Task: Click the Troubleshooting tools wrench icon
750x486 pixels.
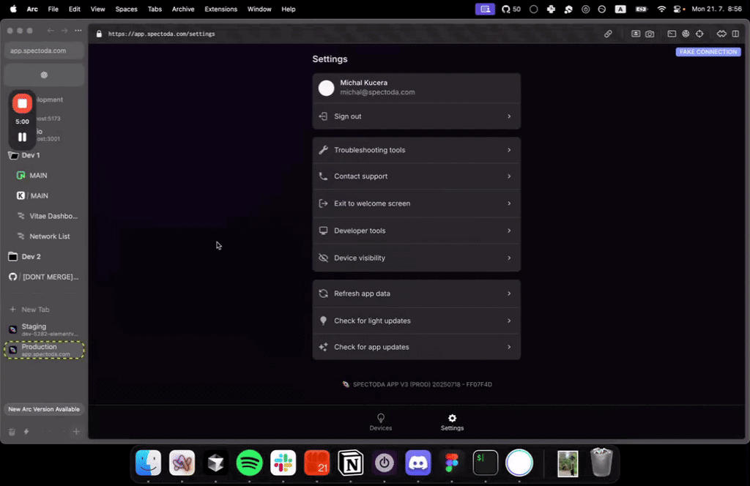Action: (x=323, y=150)
